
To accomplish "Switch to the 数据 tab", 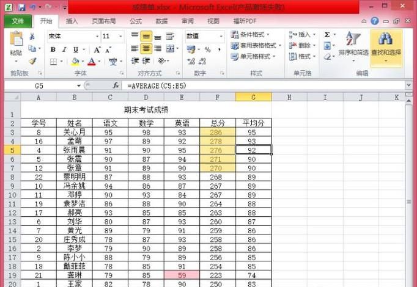I will click(161, 21).
